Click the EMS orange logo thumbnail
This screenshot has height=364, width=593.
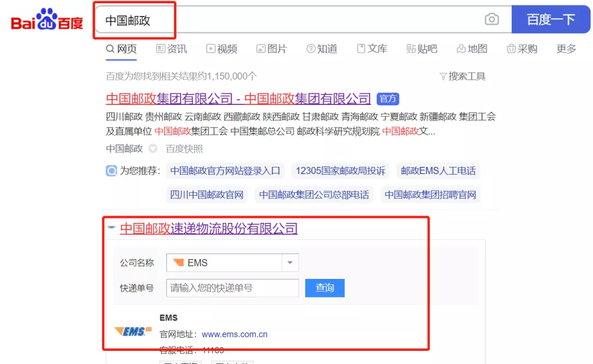[133, 331]
